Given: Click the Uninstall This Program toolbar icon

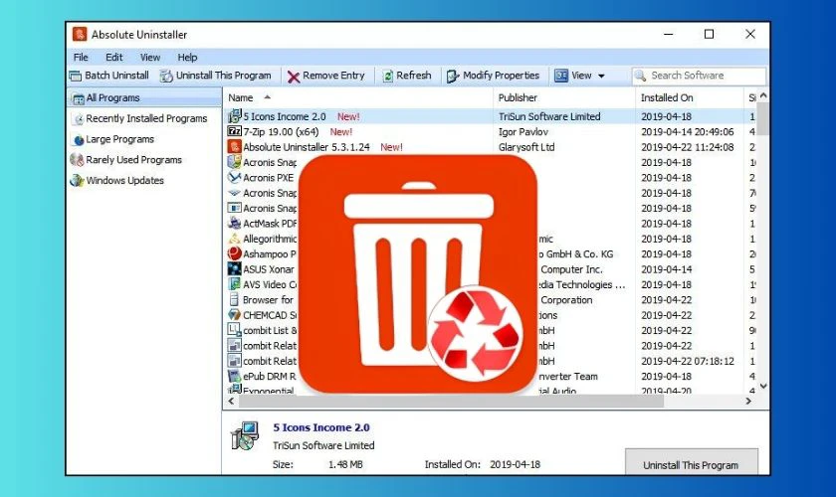Looking at the screenshot, I should coord(167,77).
